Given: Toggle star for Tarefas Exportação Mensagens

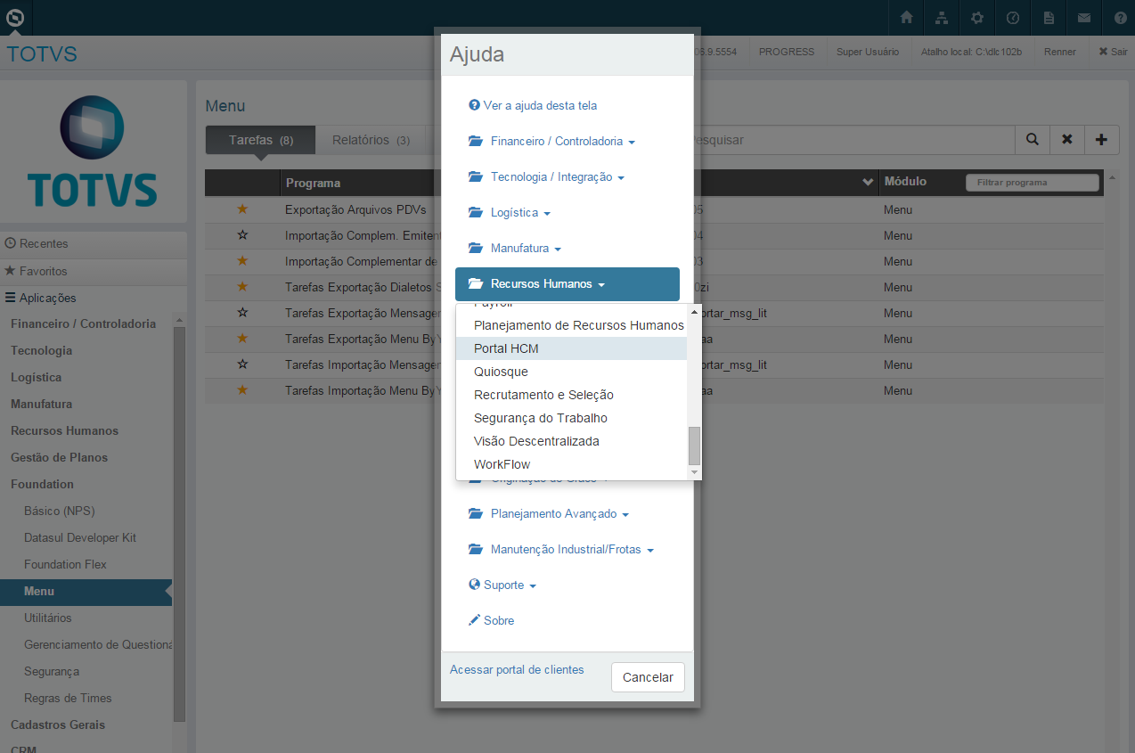Looking at the screenshot, I should point(242,313).
